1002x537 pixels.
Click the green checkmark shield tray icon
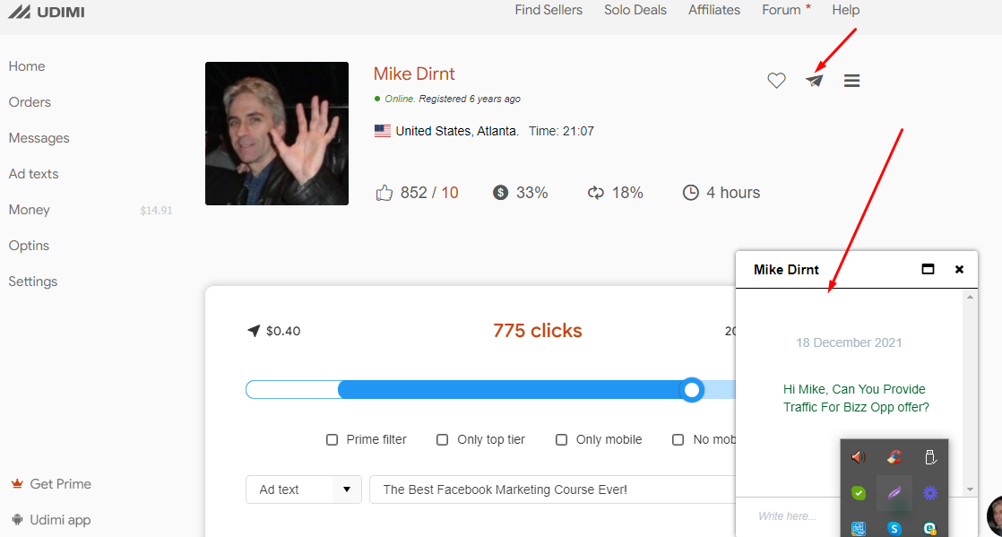859,493
